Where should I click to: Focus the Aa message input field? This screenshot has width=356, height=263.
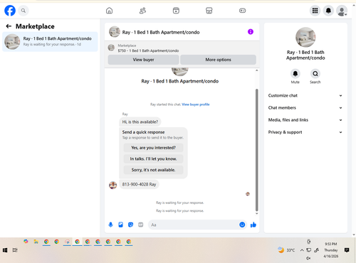pos(194,225)
